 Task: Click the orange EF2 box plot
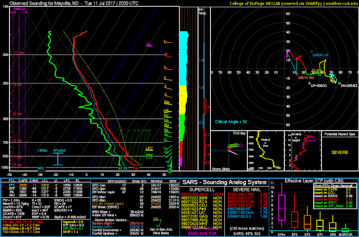tap(307, 221)
